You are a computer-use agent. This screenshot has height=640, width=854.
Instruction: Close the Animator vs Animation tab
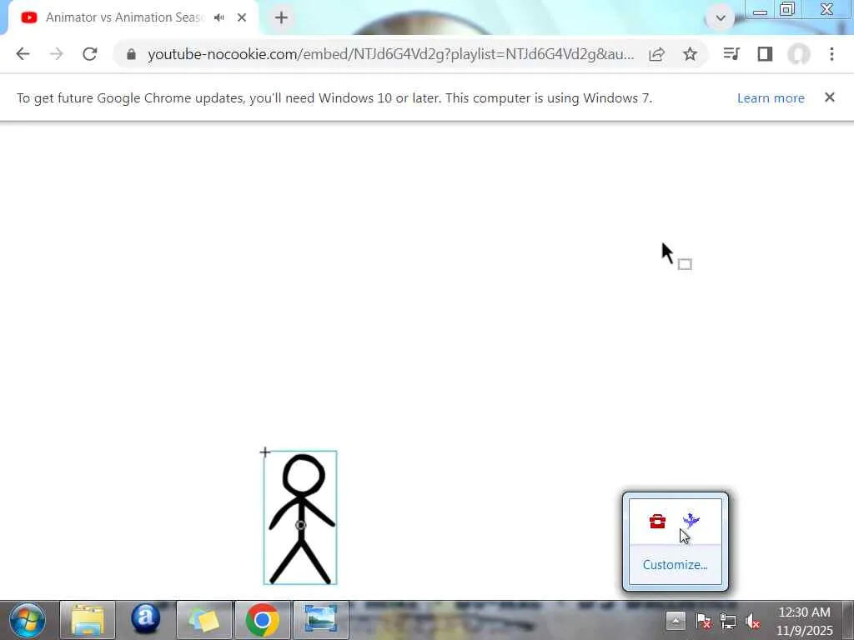[x=242, y=17]
